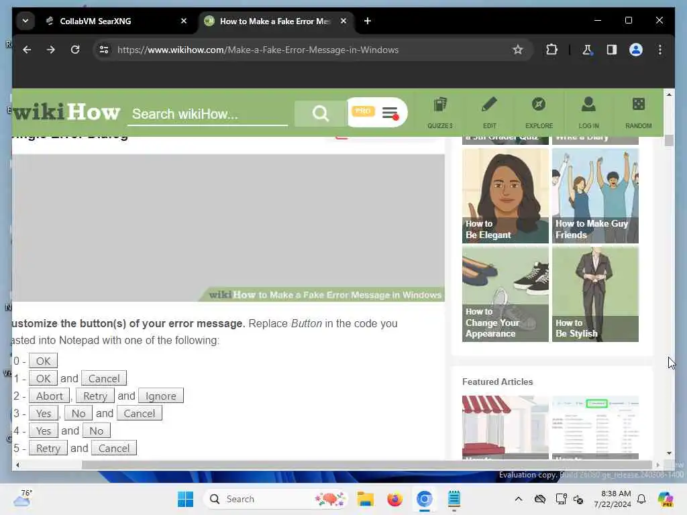The width and height of the screenshot is (687, 515).
Task: Click the taskbar Search box
Action: click(276, 499)
